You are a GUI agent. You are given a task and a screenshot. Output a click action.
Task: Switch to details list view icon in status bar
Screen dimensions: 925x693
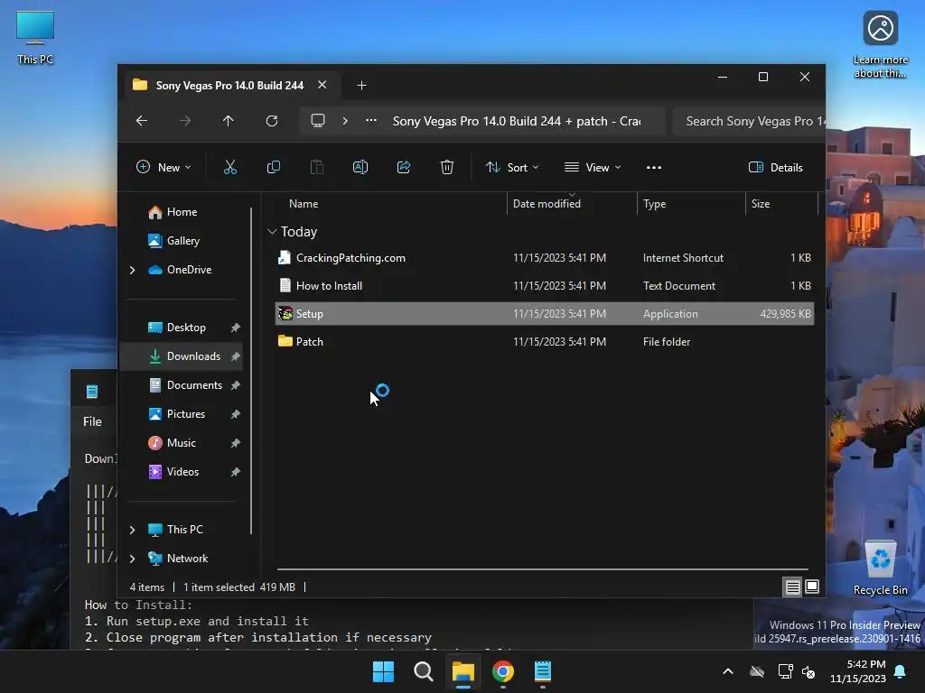(x=792, y=587)
